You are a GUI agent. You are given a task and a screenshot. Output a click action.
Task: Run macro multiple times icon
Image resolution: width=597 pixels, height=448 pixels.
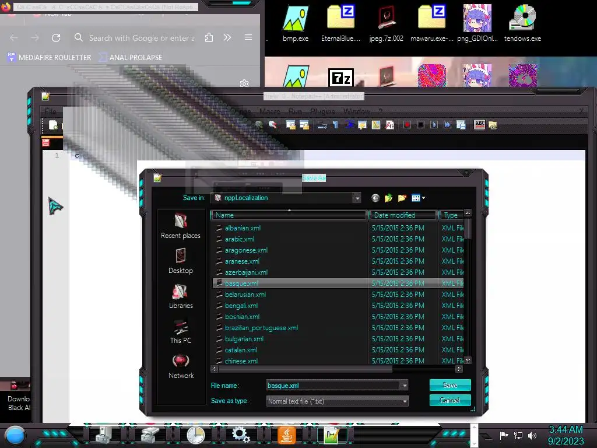(x=447, y=125)
